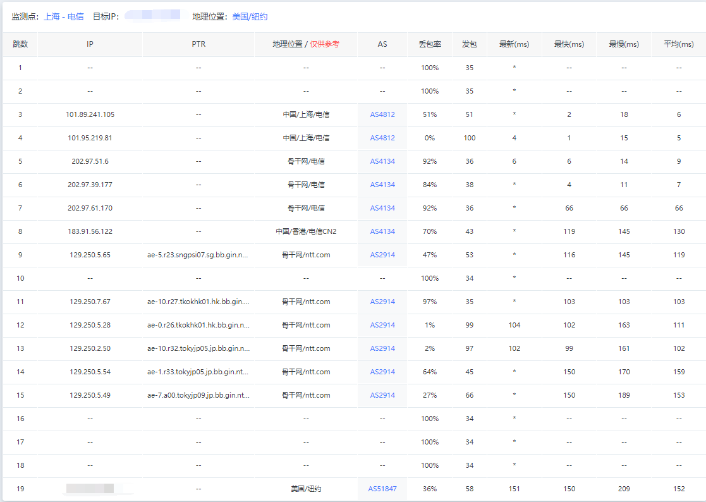Click the 最慢(ms) column header
The height and width of the screenshot is (502, 706).
[624, 44]
